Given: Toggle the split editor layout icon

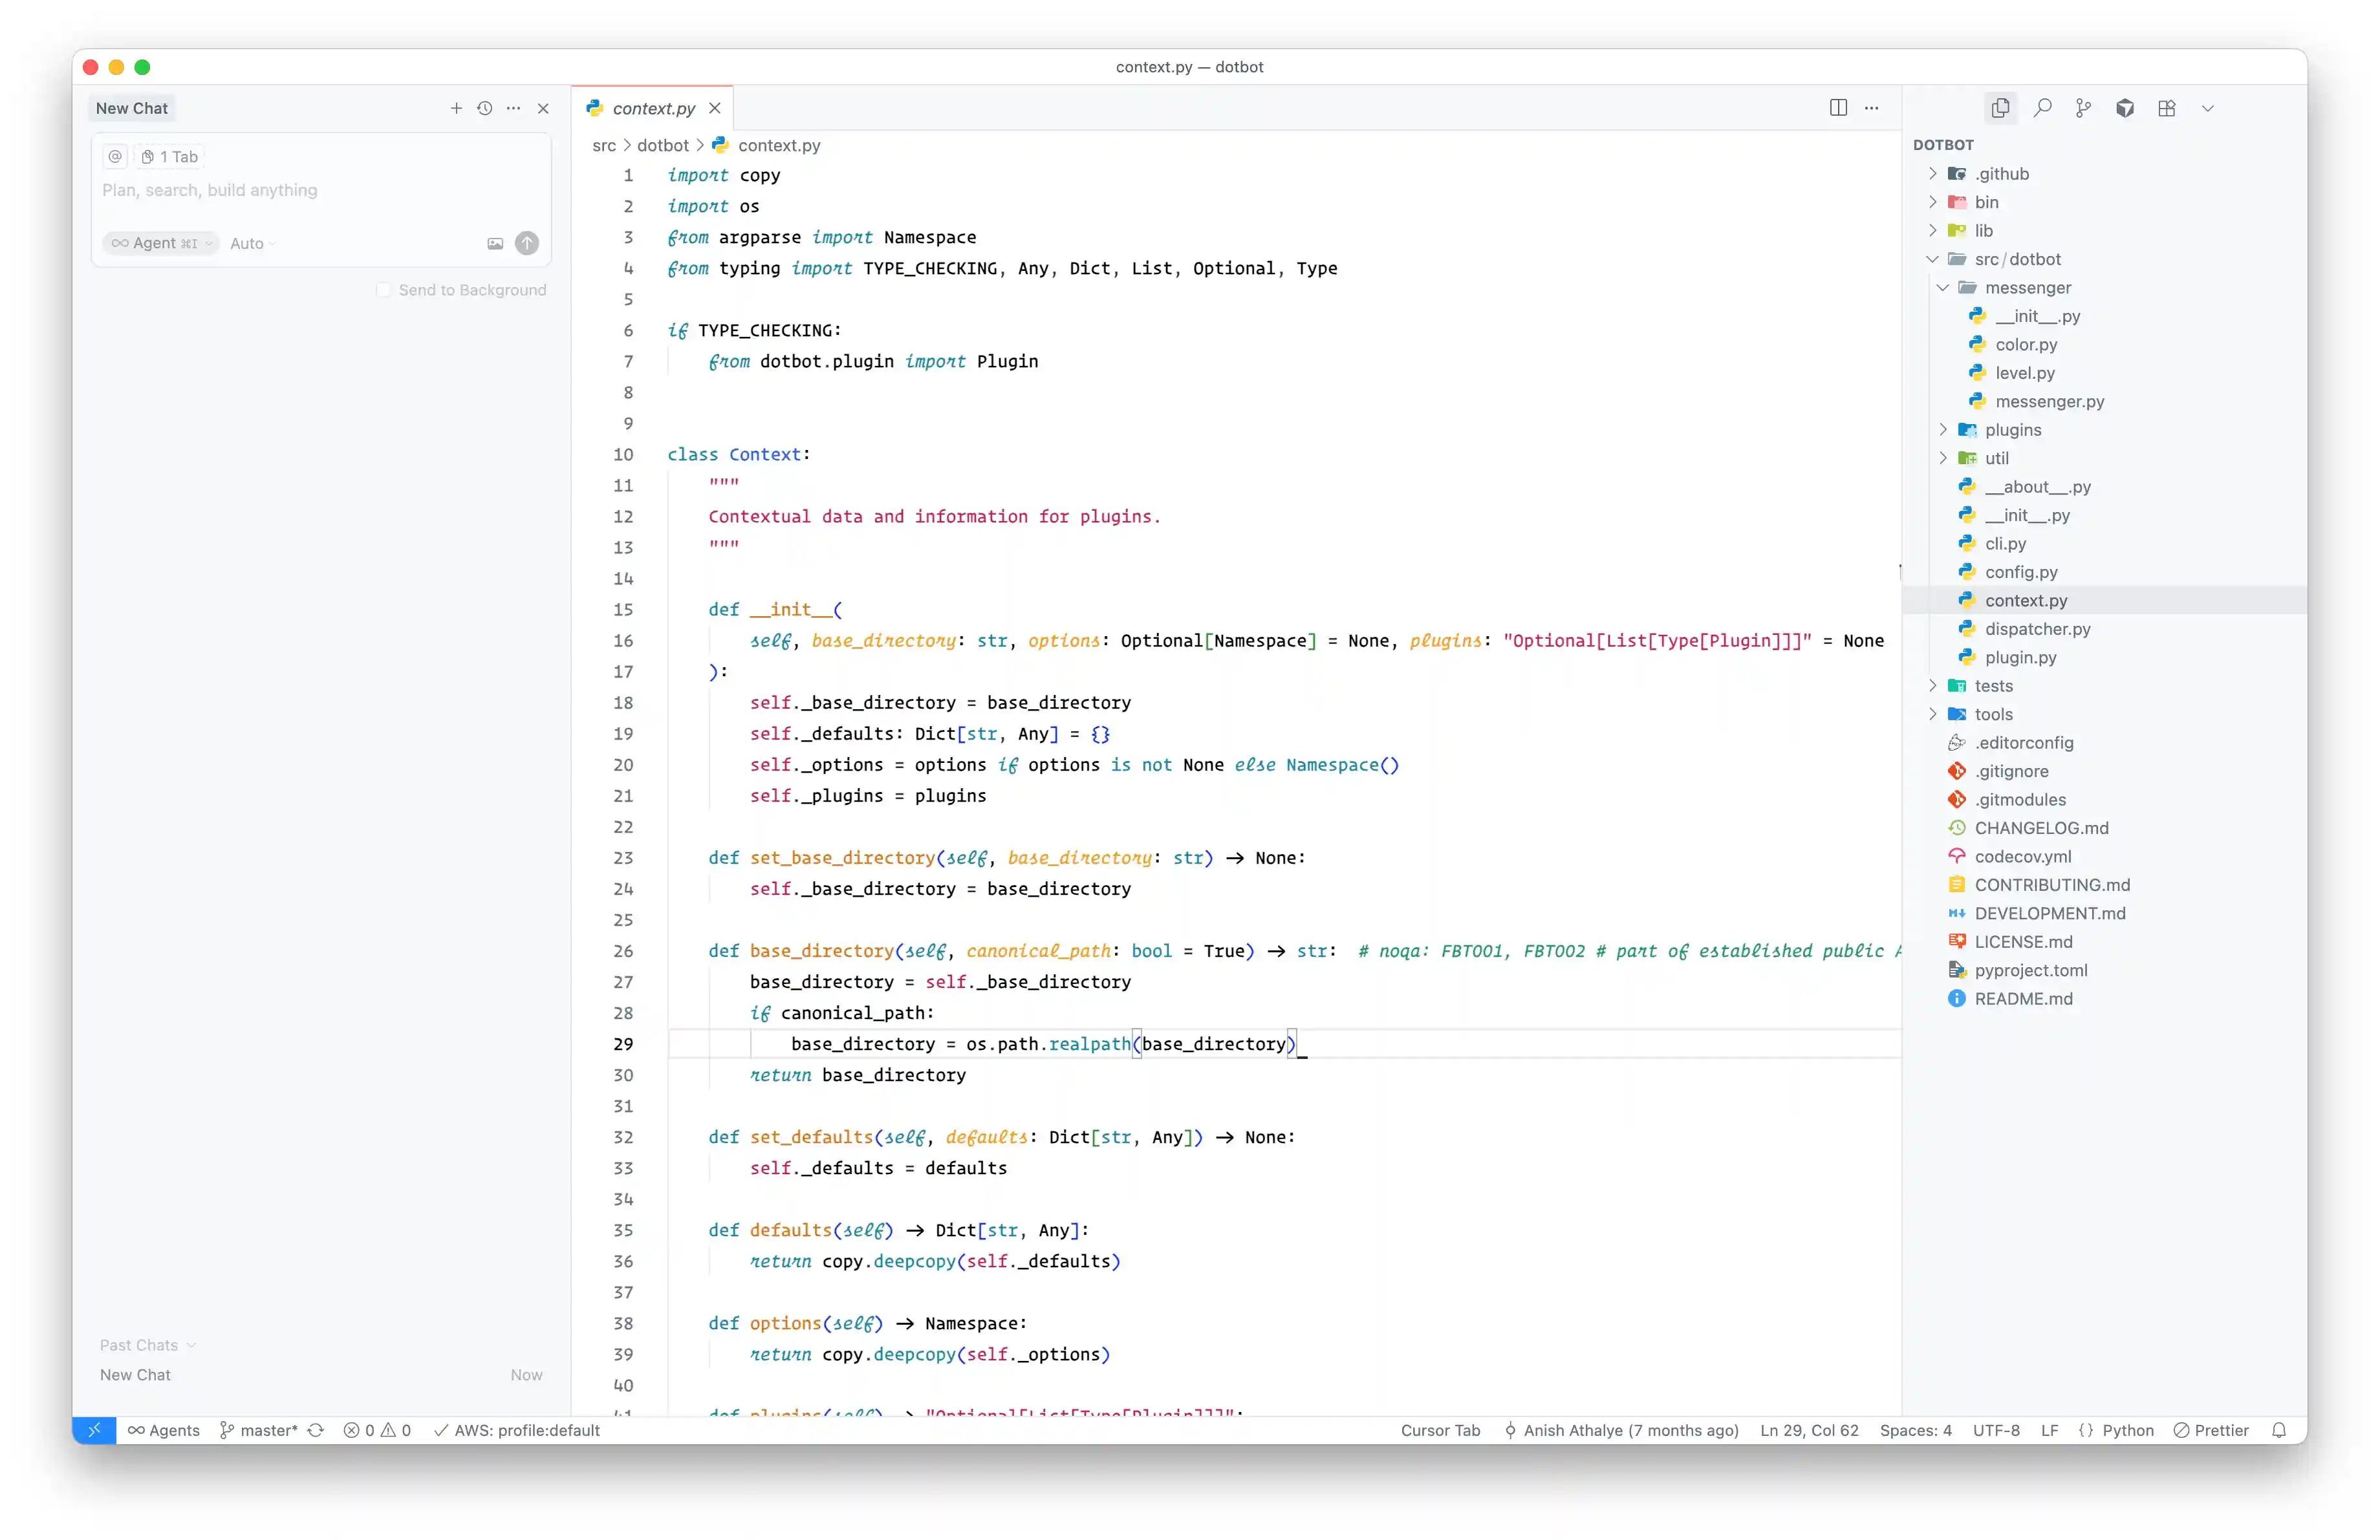Looking at the screenshot, I should tap(1840, 108).
